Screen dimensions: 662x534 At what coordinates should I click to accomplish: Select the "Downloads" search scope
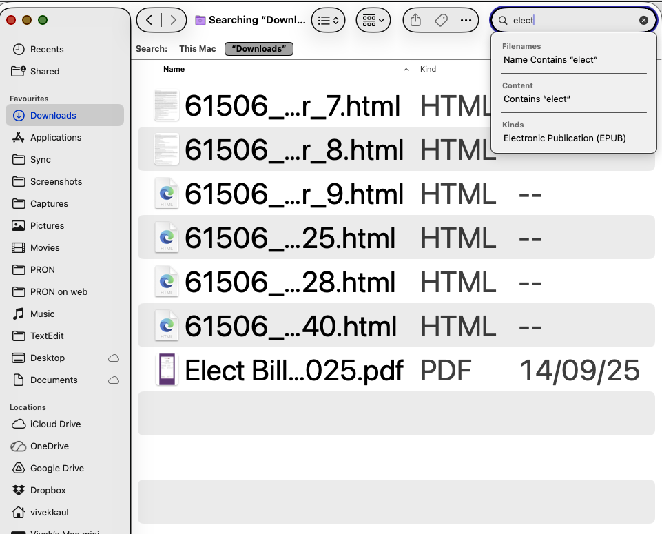click(259, 49)
